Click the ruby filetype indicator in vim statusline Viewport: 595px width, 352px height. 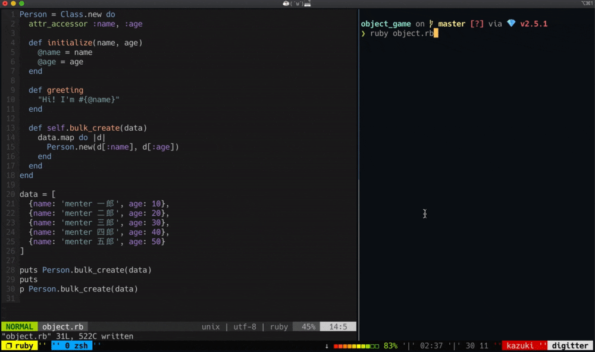click(278, 326)
